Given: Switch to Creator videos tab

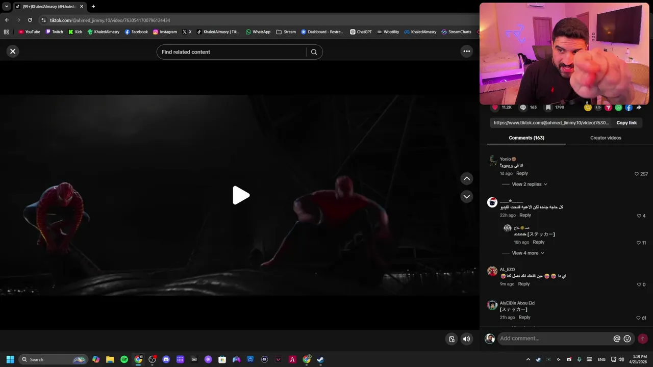Looking at the screenshot, I should (606, 138).
